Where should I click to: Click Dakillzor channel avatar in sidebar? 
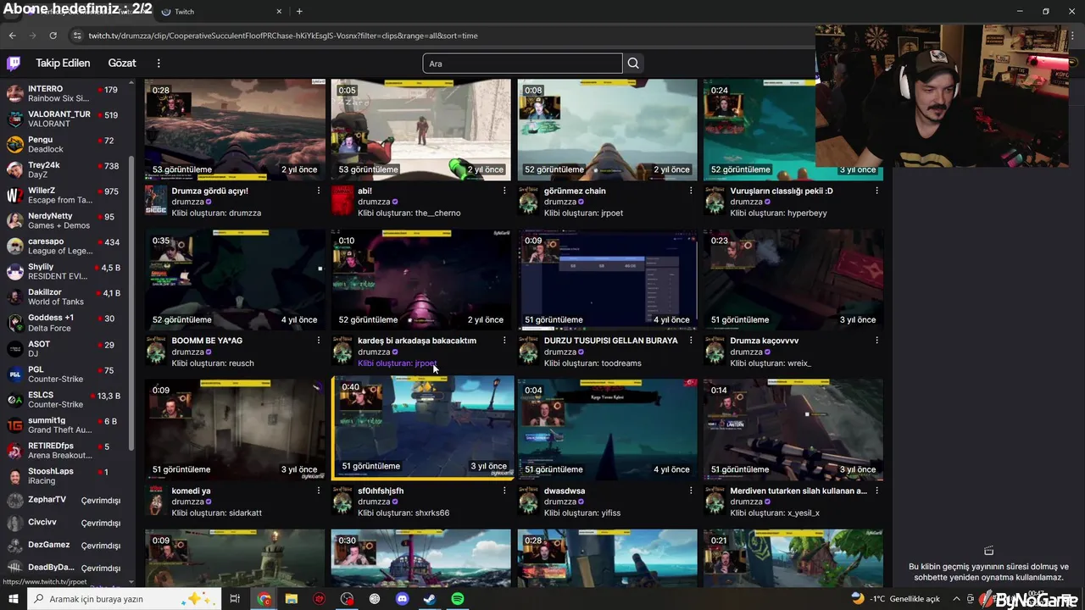point(14,297)
